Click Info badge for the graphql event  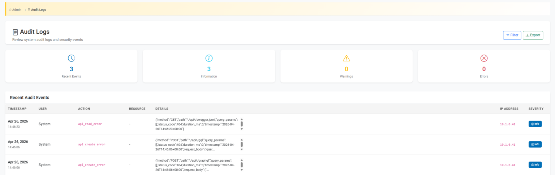pyautogui.click(x=535, y=165)
